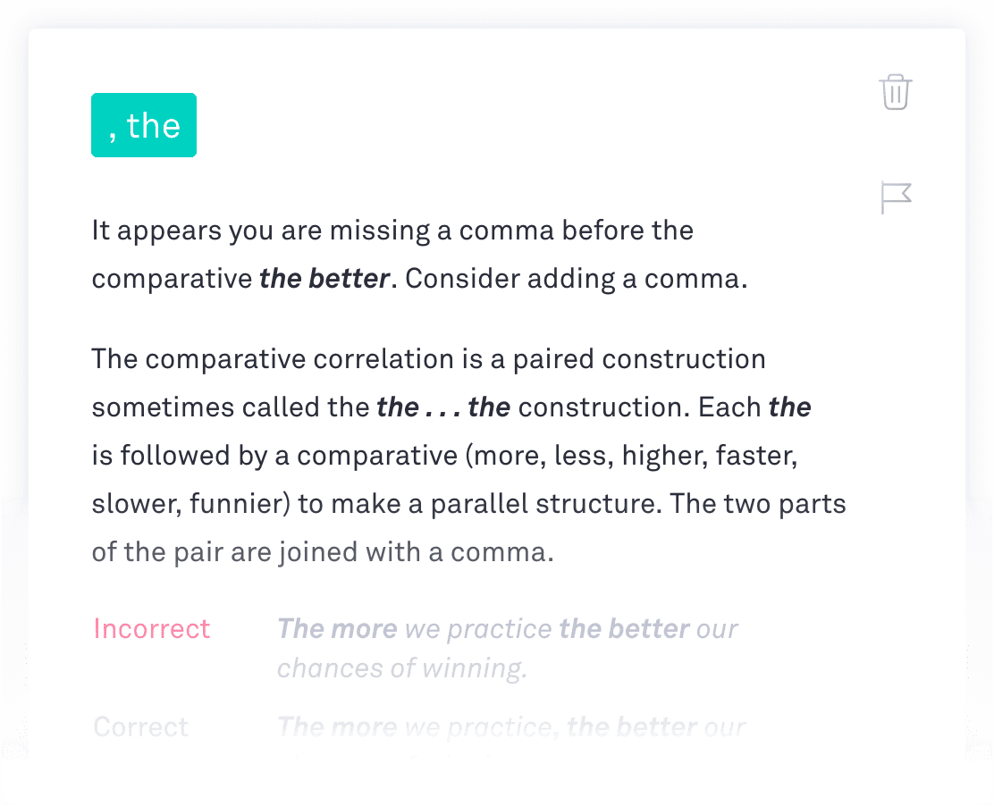Click "chances of winning." in the incorrect example
The width and height of the screenshot is (994, 806).
tap(402, 667)
